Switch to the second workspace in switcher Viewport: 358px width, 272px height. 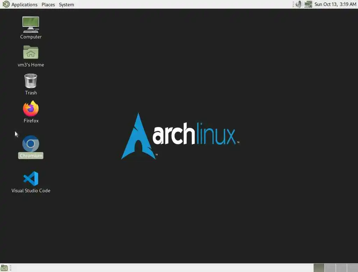pos(330,268)
